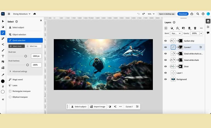
Task: Click Select subject in the contextual bar
Action: (79, 106)
